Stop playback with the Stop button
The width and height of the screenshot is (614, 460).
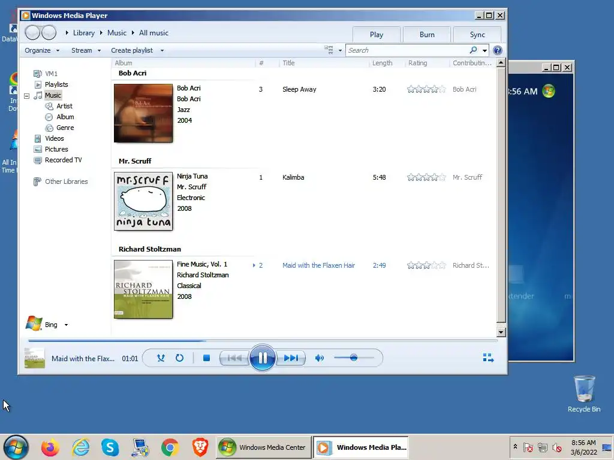click(x=207, y=358)
